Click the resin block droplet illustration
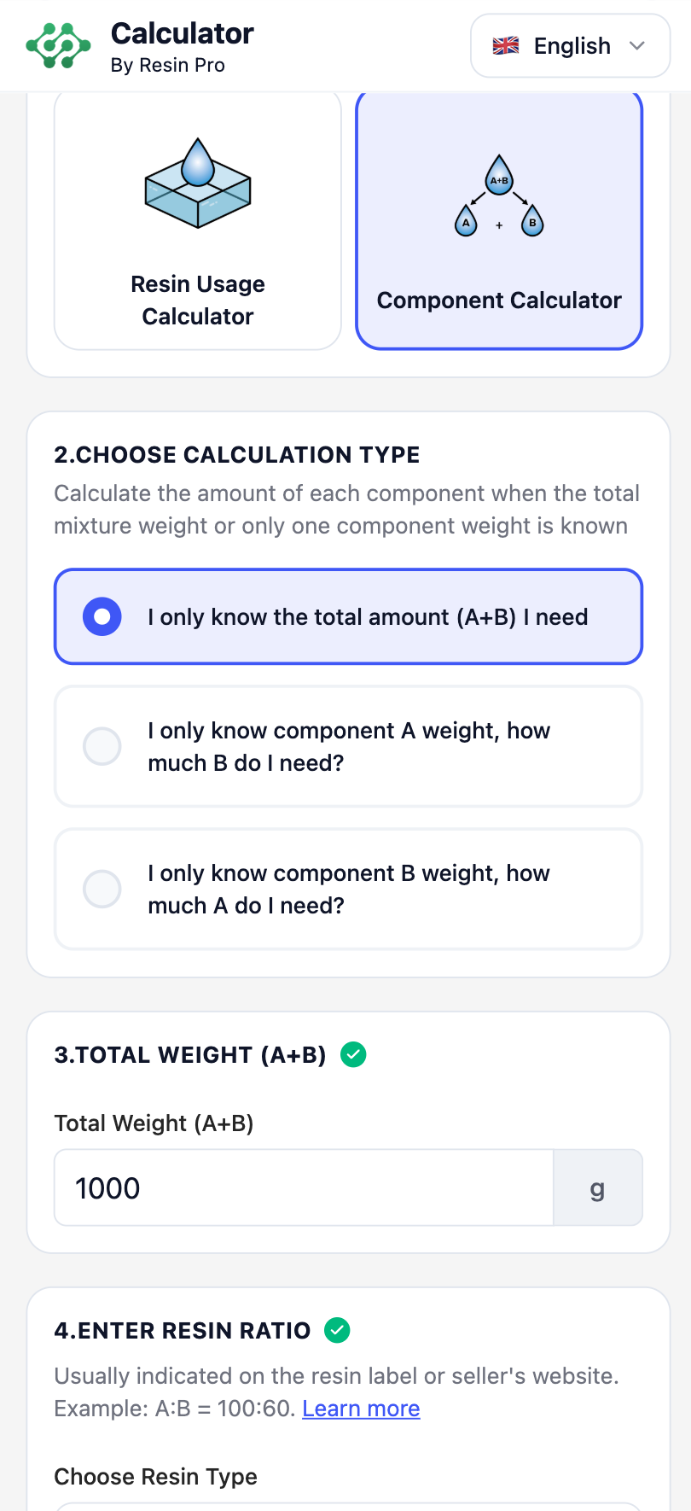Screen dimensions: 691x1511 (x=198, y=184)
